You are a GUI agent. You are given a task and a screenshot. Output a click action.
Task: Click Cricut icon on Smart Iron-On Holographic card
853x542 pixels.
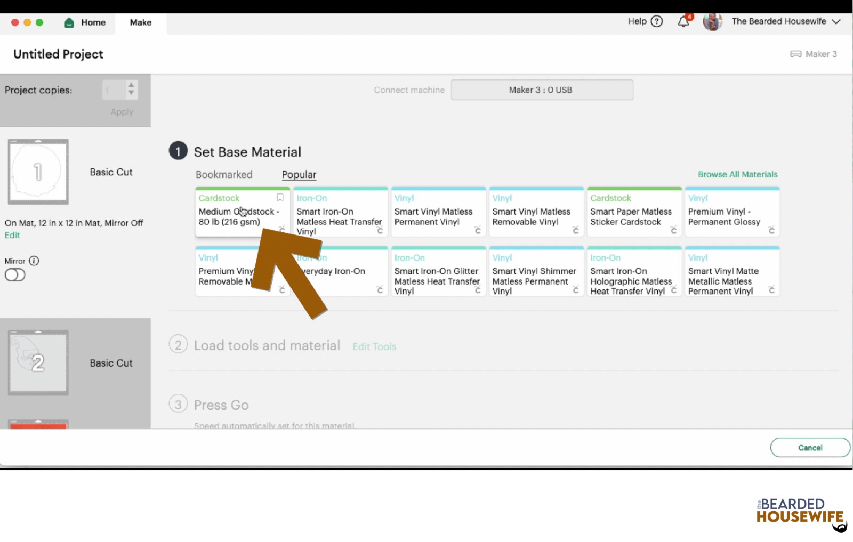coord(673,290)
